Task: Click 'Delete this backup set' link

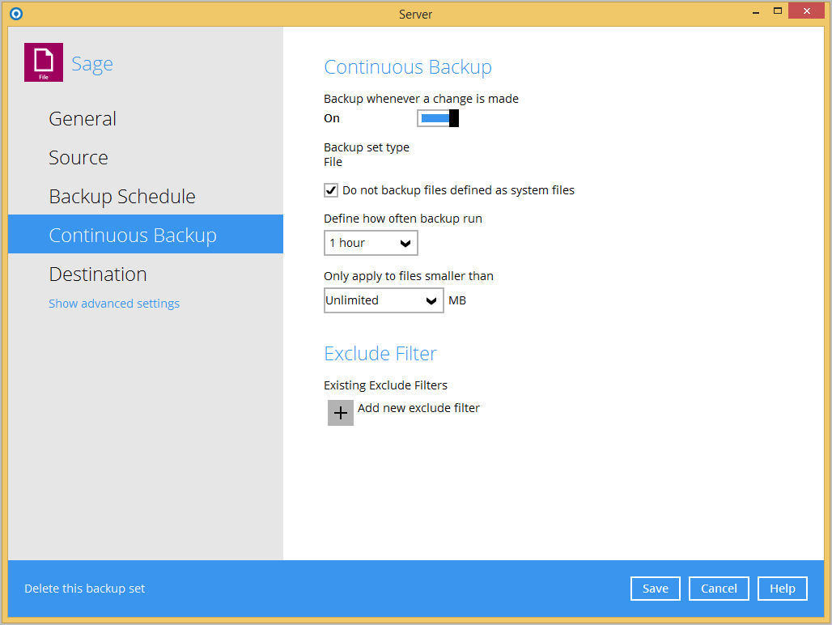Action: (85, 589)
